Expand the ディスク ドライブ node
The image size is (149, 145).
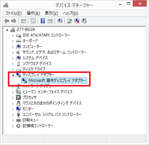click(x=13, y=70)
